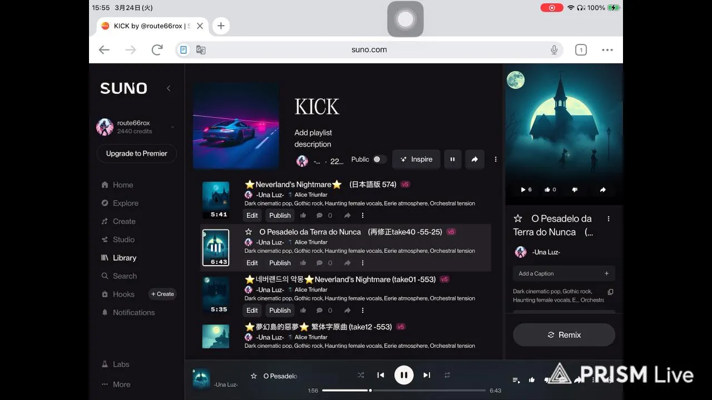Share the Neverland's Nightmare 日本語版 song
This screenshot has width=712, height=400.
pos(347,216)
